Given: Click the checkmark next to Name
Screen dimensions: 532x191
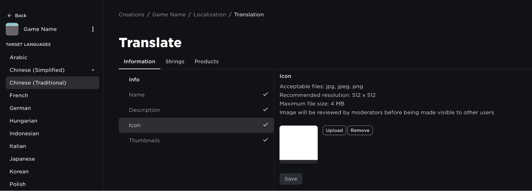Looking at the screenshot, I should (x=265, y=94).
